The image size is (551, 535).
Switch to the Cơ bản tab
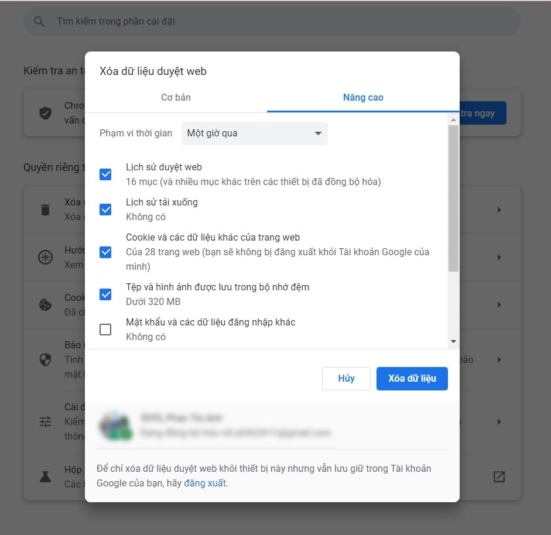(x=176, y=97)
